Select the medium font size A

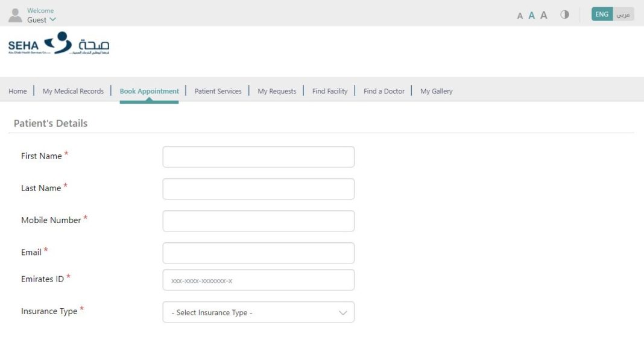coord(532,16)
